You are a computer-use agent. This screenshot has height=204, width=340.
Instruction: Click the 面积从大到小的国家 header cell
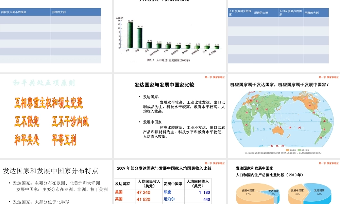25,12
